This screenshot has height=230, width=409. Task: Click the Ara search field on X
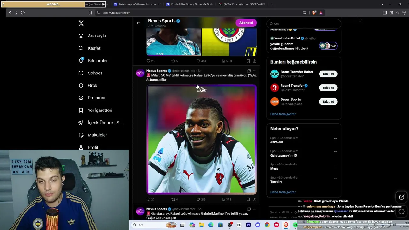click(x=304, y=24)
